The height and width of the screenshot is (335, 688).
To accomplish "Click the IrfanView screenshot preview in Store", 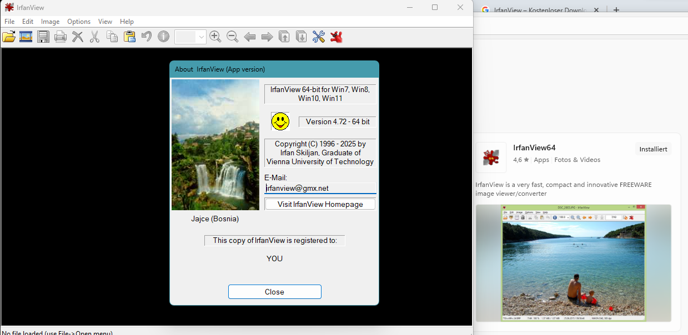I will coord(573,263).
